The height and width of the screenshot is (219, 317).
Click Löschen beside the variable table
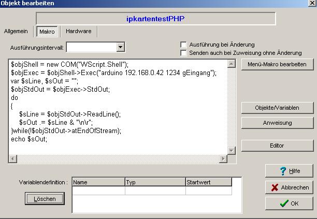(45, 199)
